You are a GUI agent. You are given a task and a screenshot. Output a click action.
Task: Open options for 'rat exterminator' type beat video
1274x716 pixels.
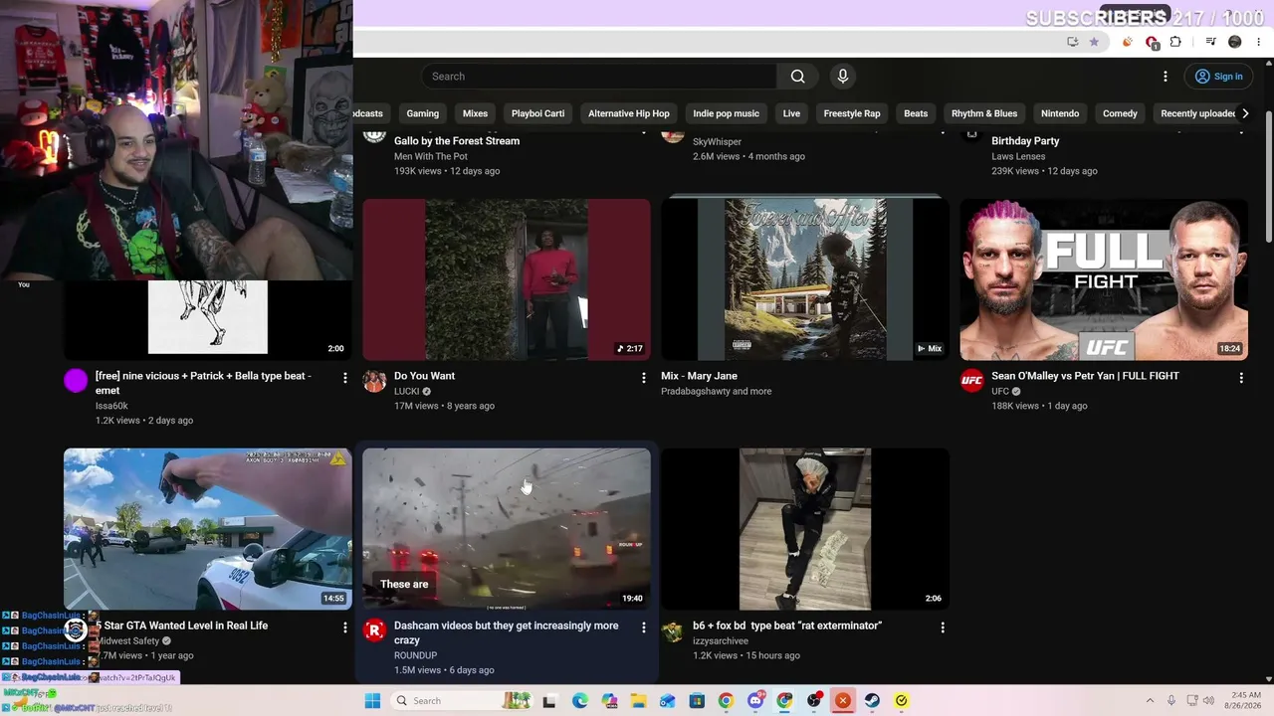(943, 627)
